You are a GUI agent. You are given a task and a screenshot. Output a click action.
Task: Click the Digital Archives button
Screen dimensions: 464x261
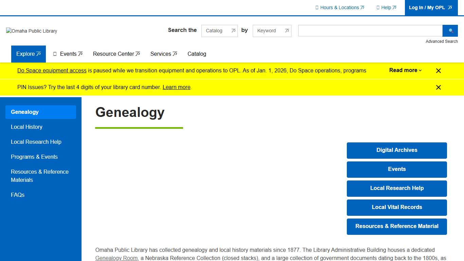click(x=396, y=150)
